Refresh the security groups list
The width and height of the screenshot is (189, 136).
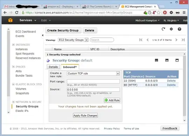click(163, 29)
